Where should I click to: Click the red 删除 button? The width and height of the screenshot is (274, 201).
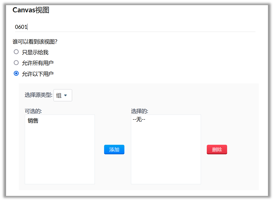[x=217, y=149]
